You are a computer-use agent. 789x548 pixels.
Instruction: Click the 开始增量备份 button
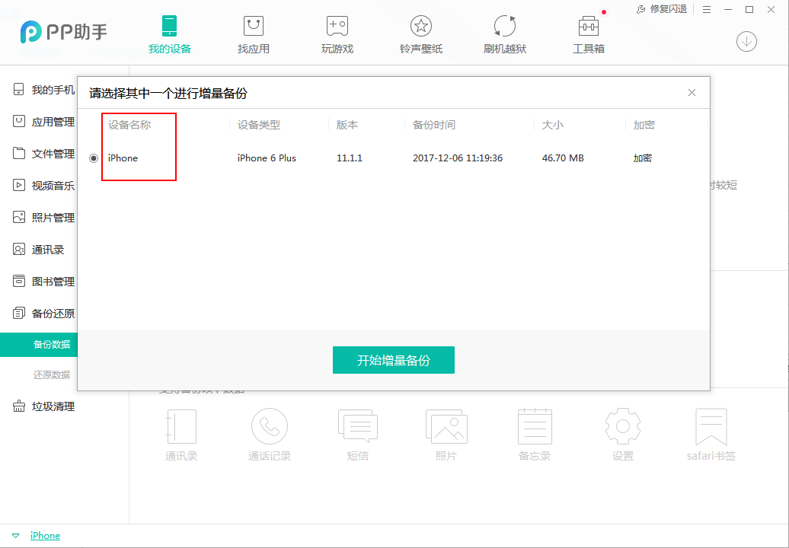394,360
